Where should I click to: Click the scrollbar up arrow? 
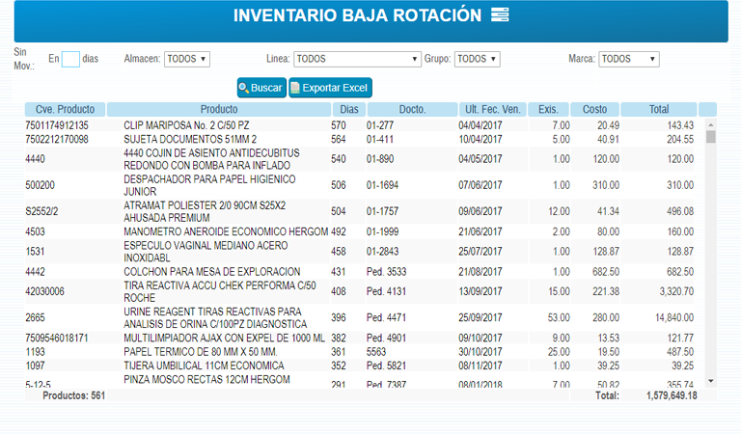point(711,125)
